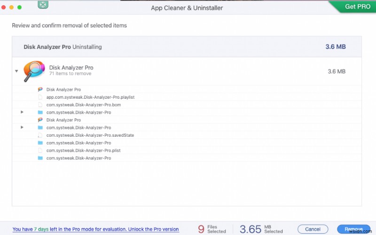The height and width of the screenshot is (235, 376).
Task: Click folder icon between .savedState and .plist rows
Action: (40, 143)
